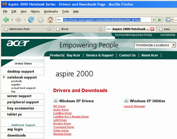The height and width of the screenshot is (139, 177).
Task: Click the About Acer link
Action: [150, 55]
